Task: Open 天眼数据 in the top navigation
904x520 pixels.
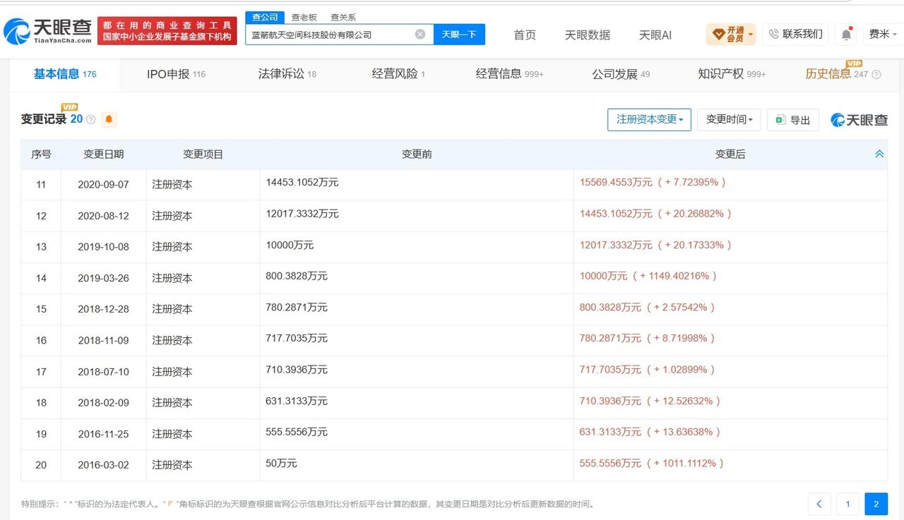Action: pyautogui.click(x=588, y=35)
